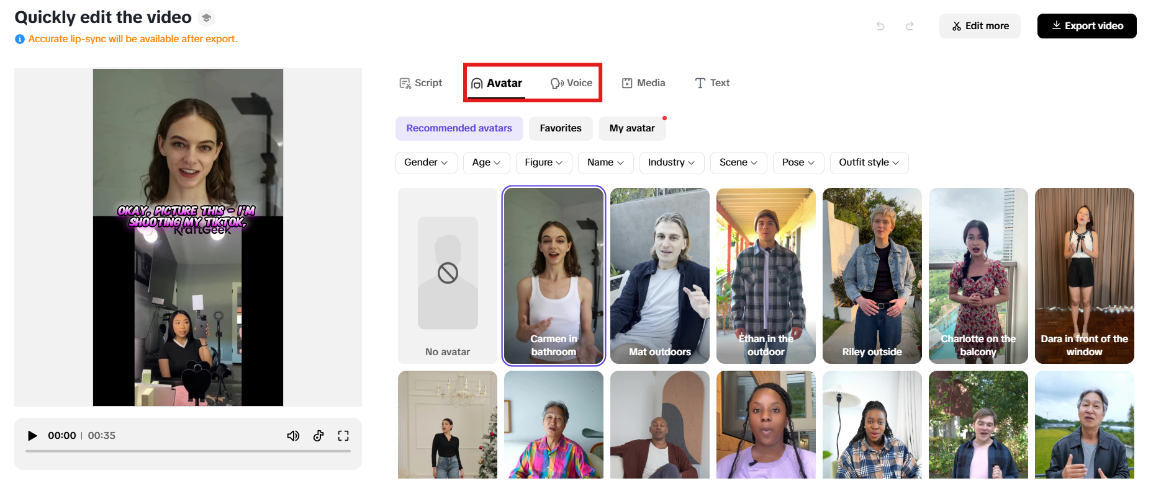Select man in pink shirt outdoors avatar
Image resolution: width=1161 pixels, height=486 pixels.
(x=978, y=425)
